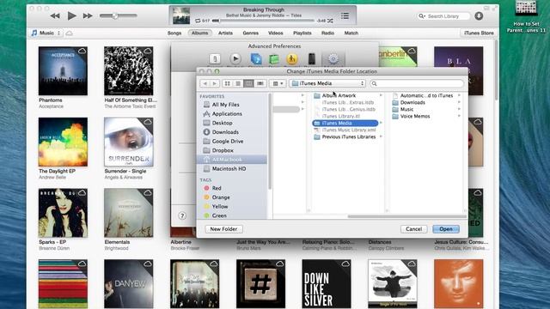
Task: Open the Parental preferences icon
Action: [292, 59]
